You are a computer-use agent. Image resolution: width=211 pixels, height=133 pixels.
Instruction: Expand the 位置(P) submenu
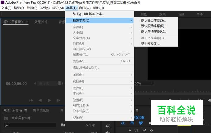click(x=100, y=100)
